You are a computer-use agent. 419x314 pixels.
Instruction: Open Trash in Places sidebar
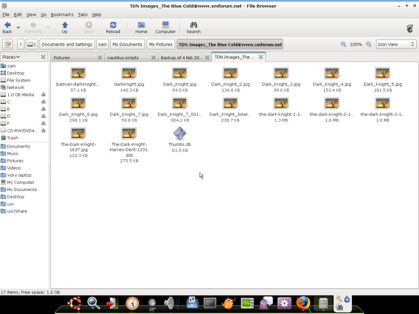pyautogui.click(x=24, y=138)
